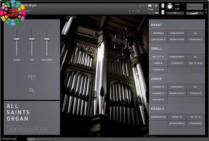This screenshot has width=209, height=141.
Task: Mute the instrument with M button
Action: pyautogui.click(x=163, y=12)
